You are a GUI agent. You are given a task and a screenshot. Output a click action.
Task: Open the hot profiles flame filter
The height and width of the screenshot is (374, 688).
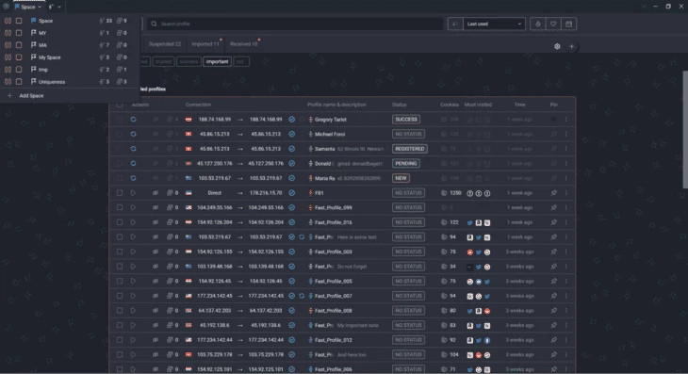[x=537, y=24]
